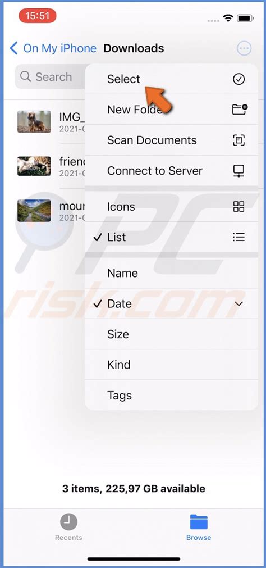This screenshot has height=568, width=266.
Task: Tap the On My iPhone link
Action: [x=59, y=48]
